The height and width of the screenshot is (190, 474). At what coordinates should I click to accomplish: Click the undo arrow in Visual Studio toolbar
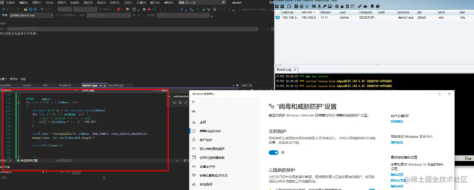point(42,10)
